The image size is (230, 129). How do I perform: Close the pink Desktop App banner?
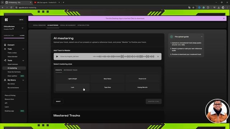coord(224,18)
